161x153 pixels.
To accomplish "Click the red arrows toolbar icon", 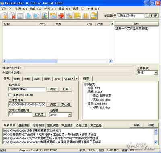I will pos(61,15).
